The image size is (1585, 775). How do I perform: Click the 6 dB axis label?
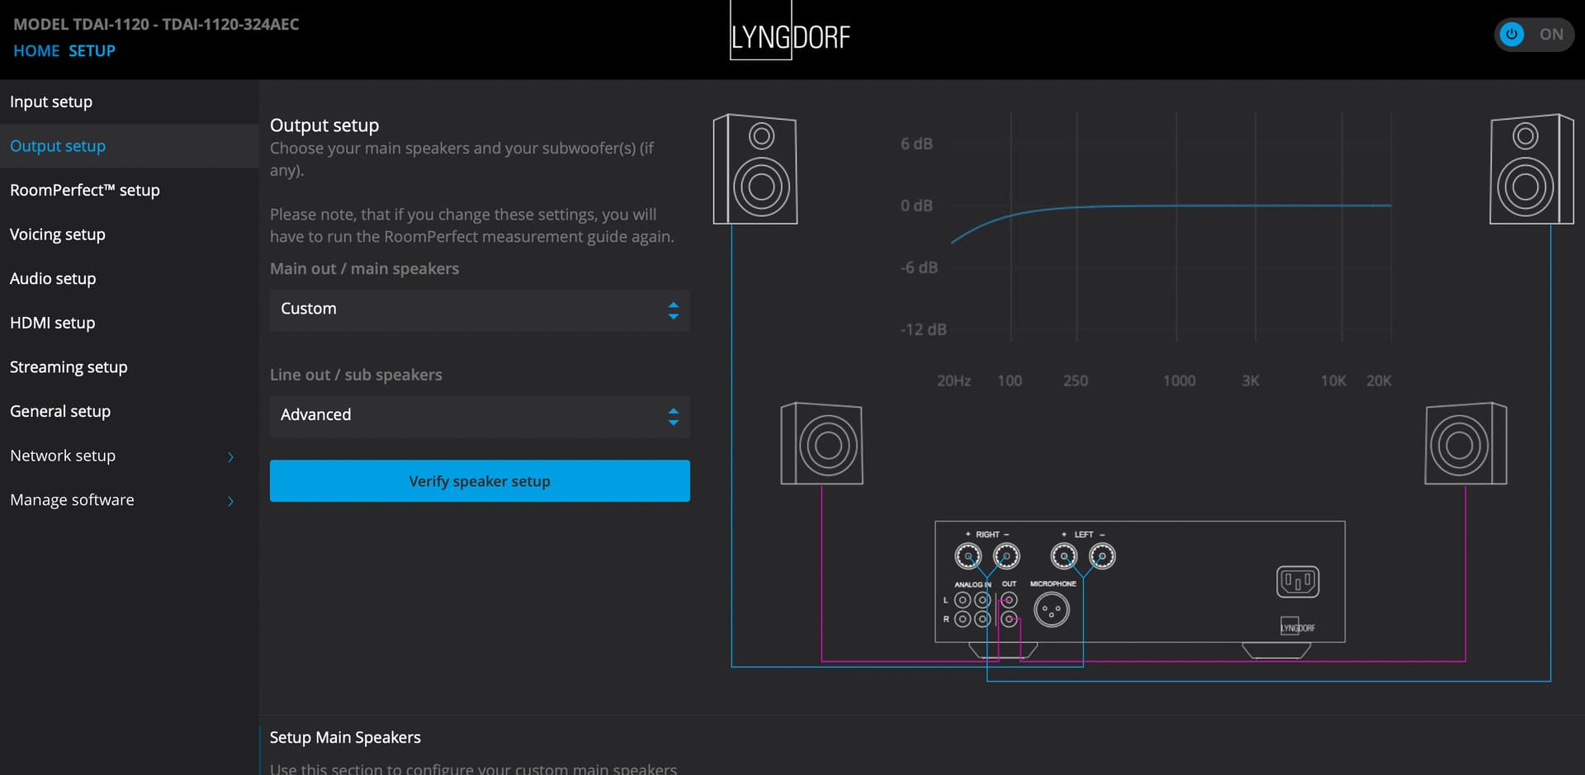pyautogui.click(x=916, y=144)
